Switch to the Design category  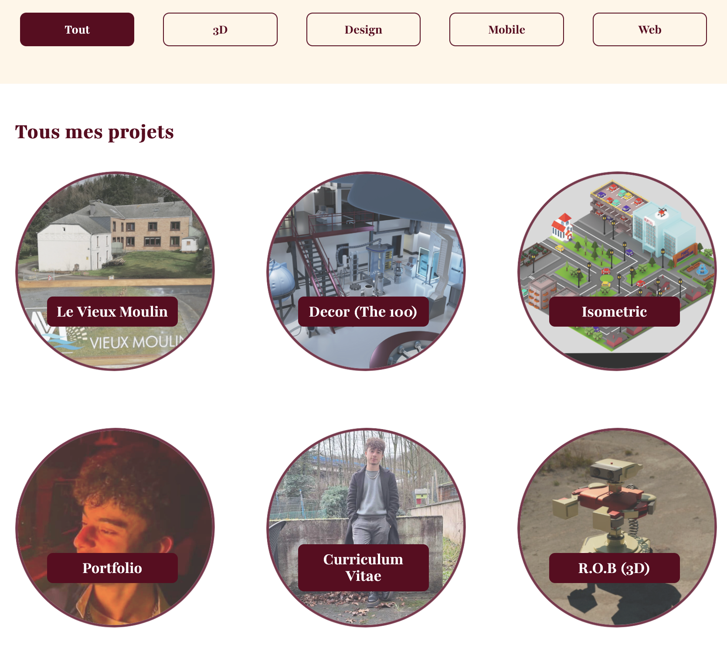(363, 29)
